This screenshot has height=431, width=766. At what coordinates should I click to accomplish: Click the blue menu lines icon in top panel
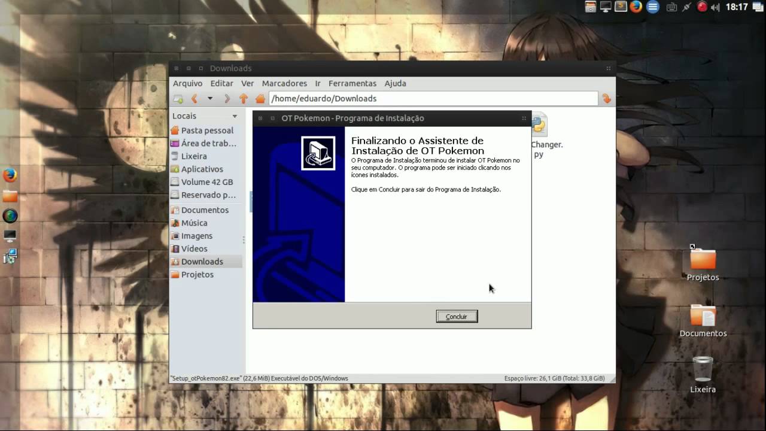point(653,7)
